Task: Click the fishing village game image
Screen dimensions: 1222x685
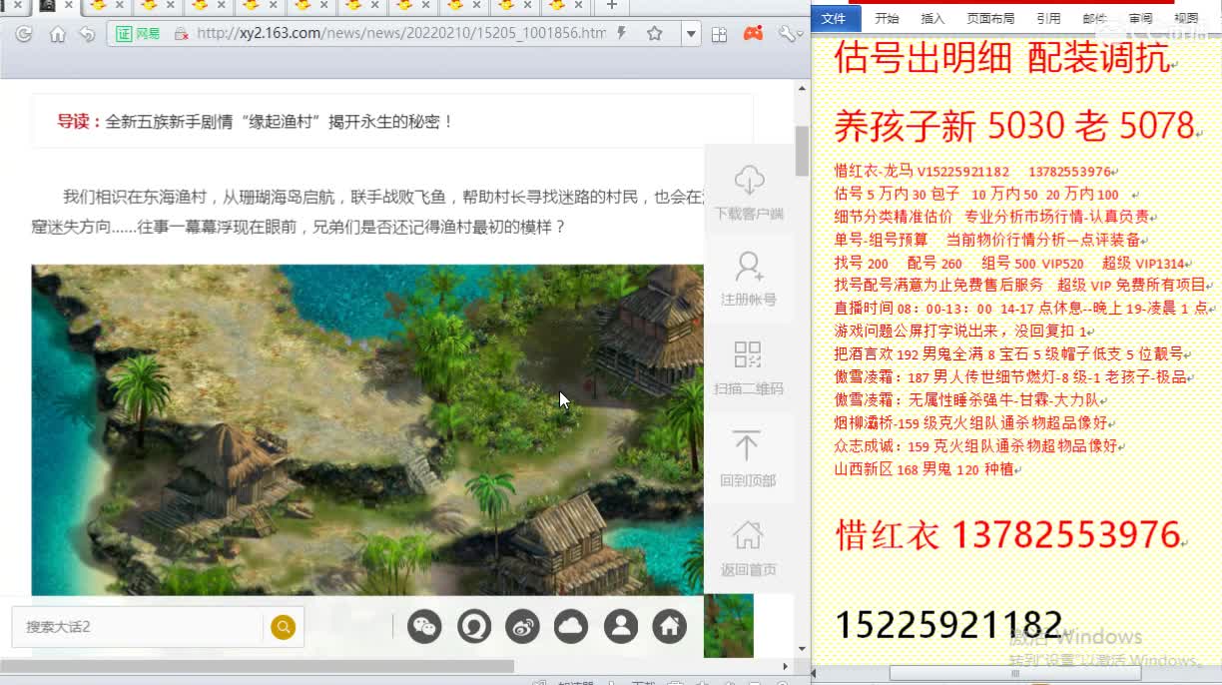Action: (x=367, y=429)
